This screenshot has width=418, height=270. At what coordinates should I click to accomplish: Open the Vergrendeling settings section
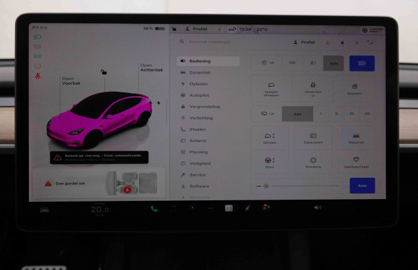point(204,107)
